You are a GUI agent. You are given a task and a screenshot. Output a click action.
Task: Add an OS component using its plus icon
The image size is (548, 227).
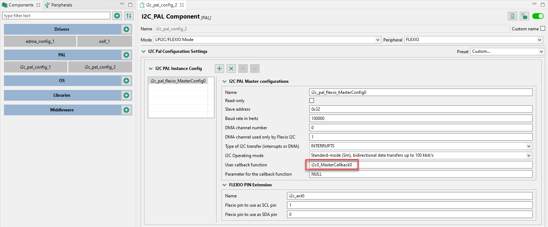(x=126, y=81)
